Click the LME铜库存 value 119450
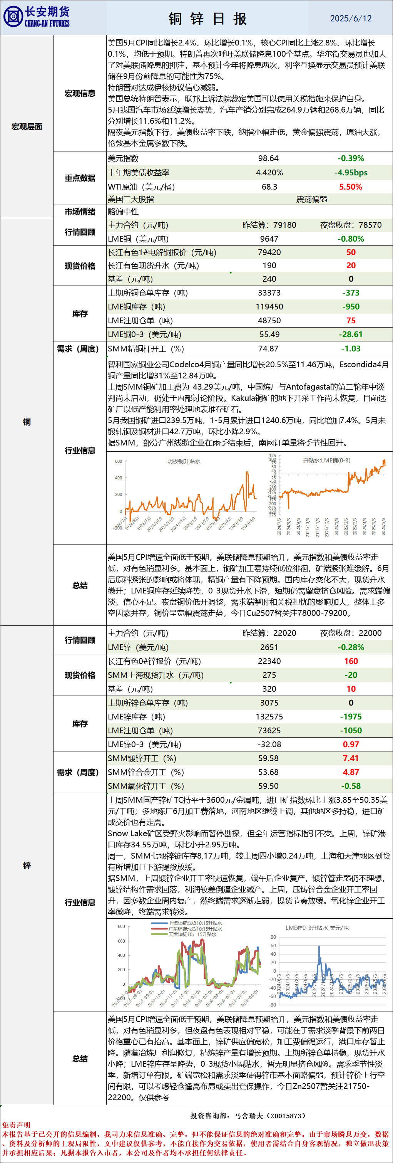Viewport: 393px width, 1163px height. tap(269, 307)
